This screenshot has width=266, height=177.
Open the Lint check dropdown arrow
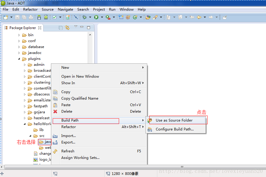[x=60, y=17]
